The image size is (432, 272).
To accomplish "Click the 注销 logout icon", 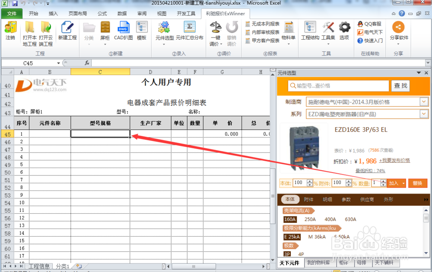I will (10, 31).
